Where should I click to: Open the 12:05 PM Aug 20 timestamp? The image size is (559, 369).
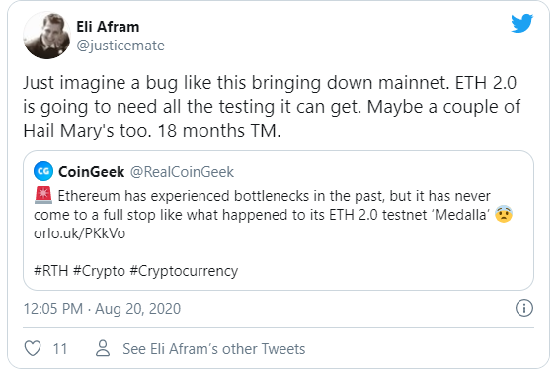click(102, 309)
